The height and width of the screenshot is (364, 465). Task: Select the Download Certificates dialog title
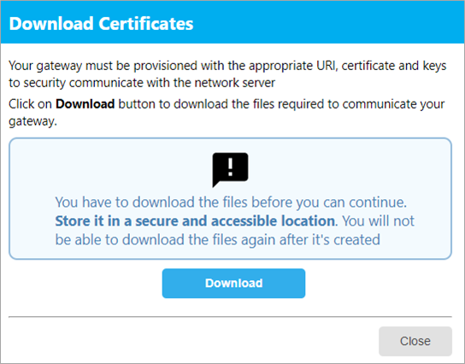101,24
